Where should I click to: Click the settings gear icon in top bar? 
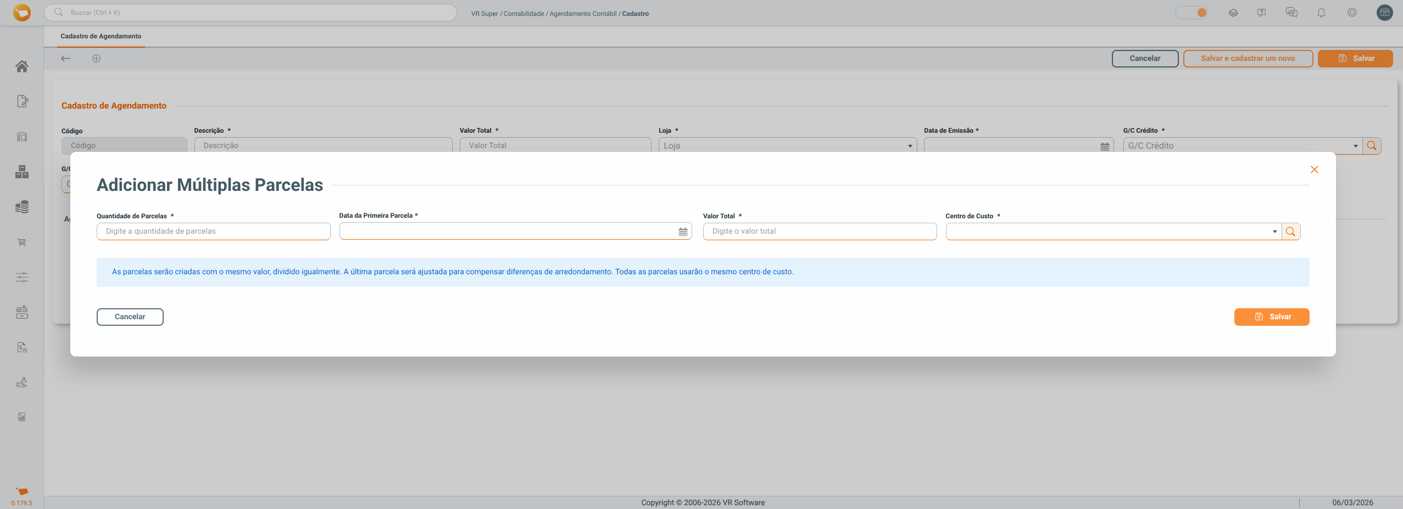point(1352,13)
